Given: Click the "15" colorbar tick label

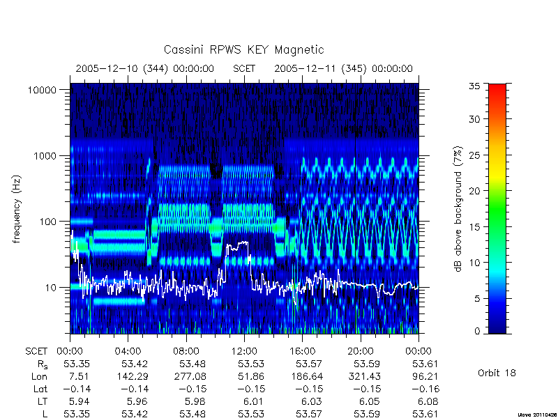Looking at the screenshot, I should pyautogui.click(x=474, y=227).
